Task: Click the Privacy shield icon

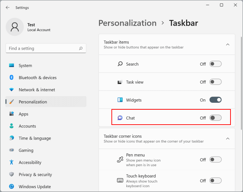Action: (11, 174)
